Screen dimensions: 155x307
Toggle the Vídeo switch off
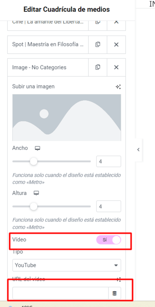click(109, 240)
